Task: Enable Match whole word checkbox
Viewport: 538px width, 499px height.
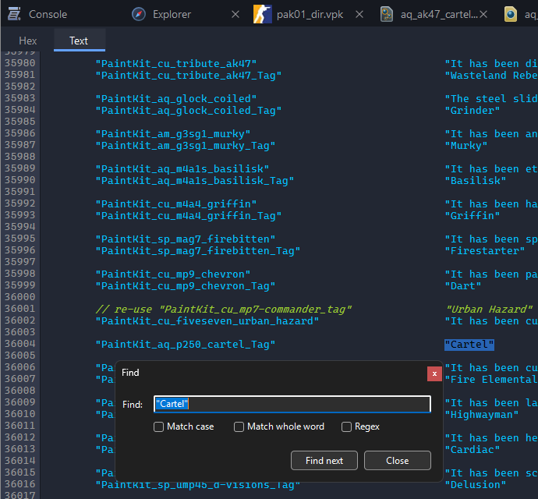Action: click(x=239, y=427)
